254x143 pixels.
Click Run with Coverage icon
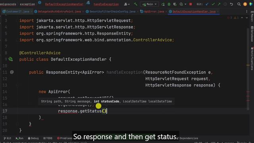175,4
